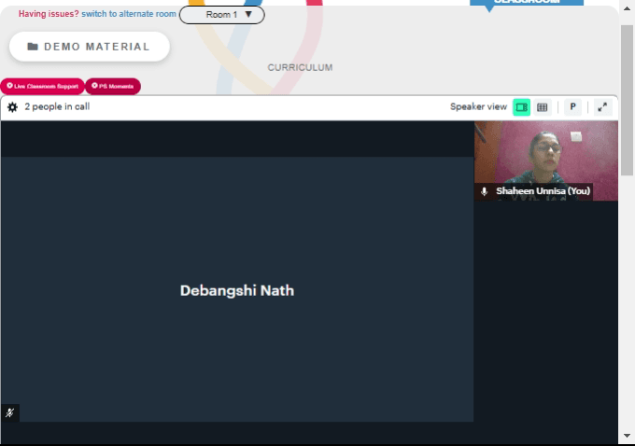Viewport: 635px width, 446px height.
Task: Select Shaheen Unnisa video thumbnail
Action: (x=546, y=160)
